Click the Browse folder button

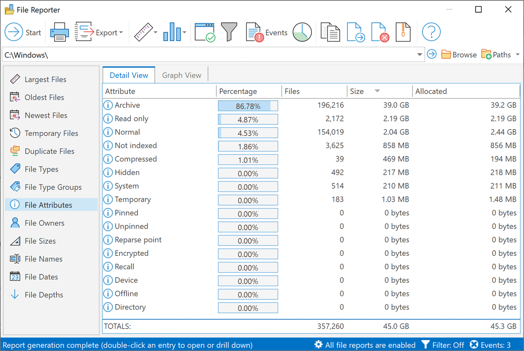458,55
